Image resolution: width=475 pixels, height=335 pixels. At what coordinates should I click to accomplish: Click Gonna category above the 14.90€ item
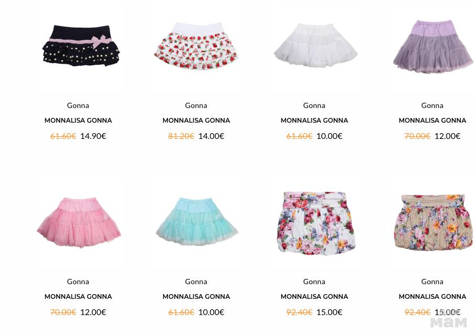tap(78, 105)
